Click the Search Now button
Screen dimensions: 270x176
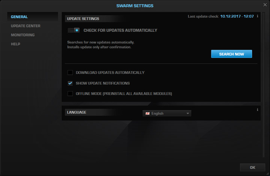click(x=231, y=54)
